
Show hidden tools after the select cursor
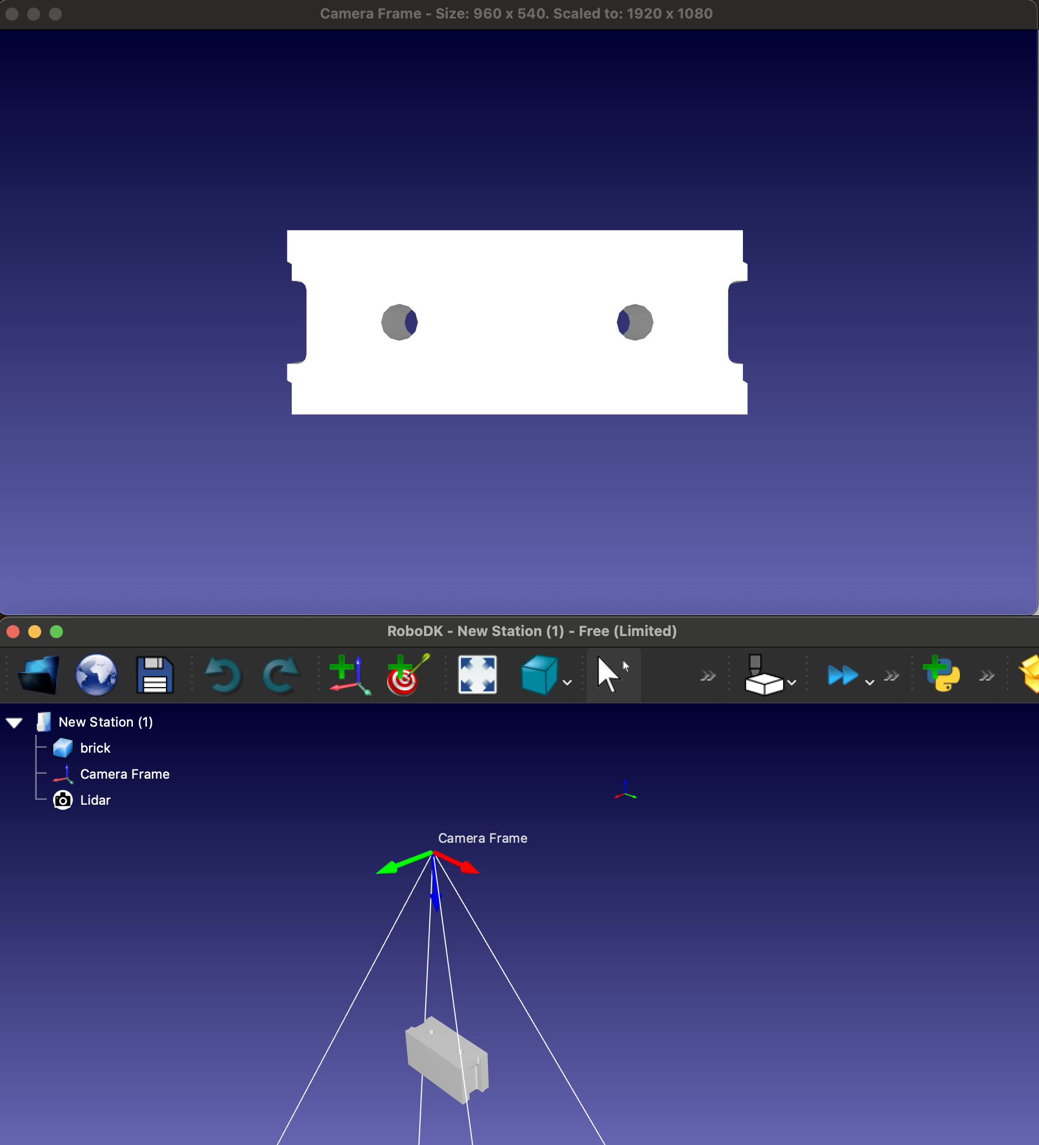(708, 675)
